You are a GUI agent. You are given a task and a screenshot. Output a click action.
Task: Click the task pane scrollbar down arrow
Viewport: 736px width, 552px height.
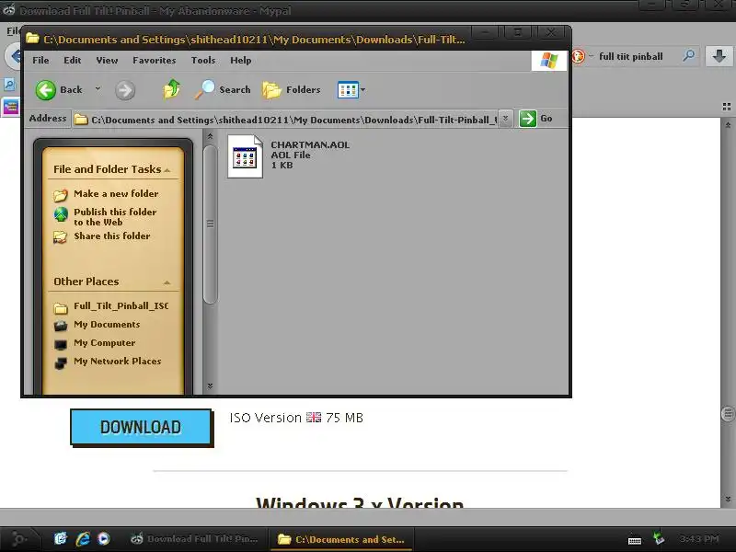coord(210,385)
